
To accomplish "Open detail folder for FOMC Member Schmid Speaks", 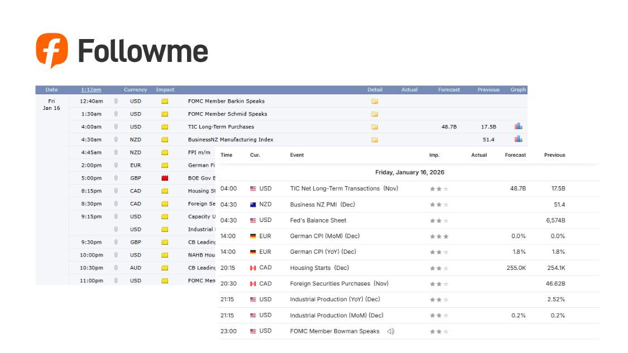I will click(x=375, y=114).
